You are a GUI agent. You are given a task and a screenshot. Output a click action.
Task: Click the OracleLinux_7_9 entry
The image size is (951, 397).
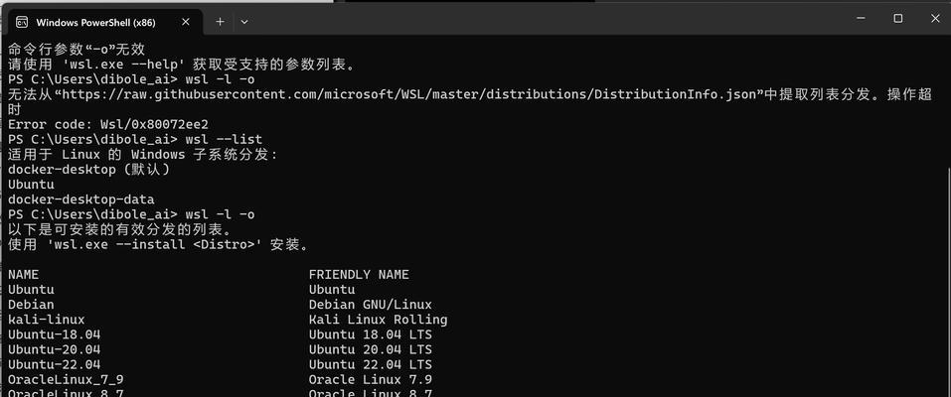click(x=67, y=380)
